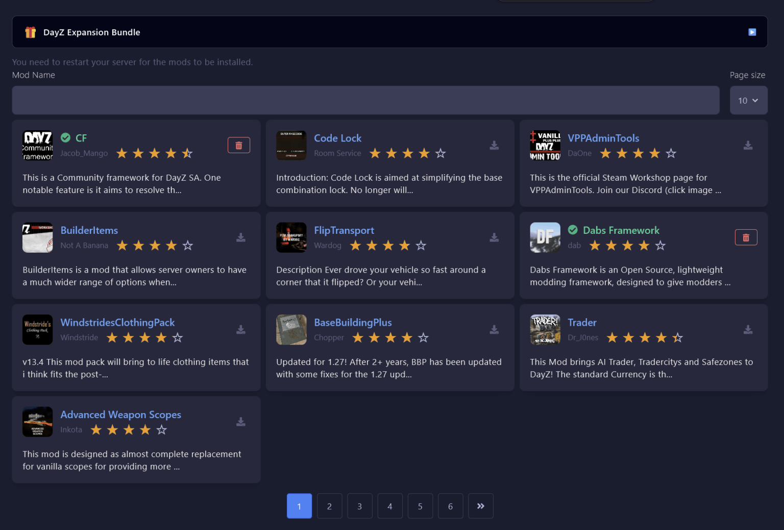Expand the DayZ Expansion Bundle panel
784x530 pixels.
point(752,32)
